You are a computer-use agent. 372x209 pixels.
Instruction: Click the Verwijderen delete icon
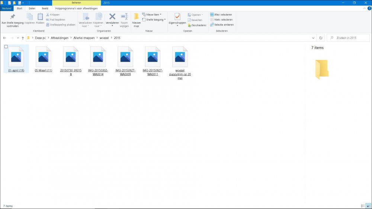click(x=112, y=17)
